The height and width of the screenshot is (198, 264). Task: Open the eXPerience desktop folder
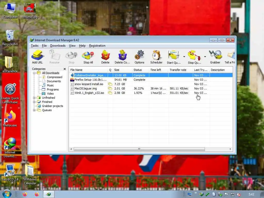coord(10,64)
